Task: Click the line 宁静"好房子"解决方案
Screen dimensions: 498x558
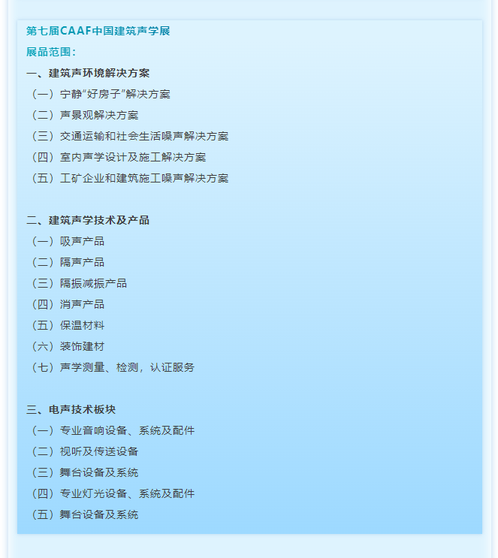Action: [x=115, y=94]
